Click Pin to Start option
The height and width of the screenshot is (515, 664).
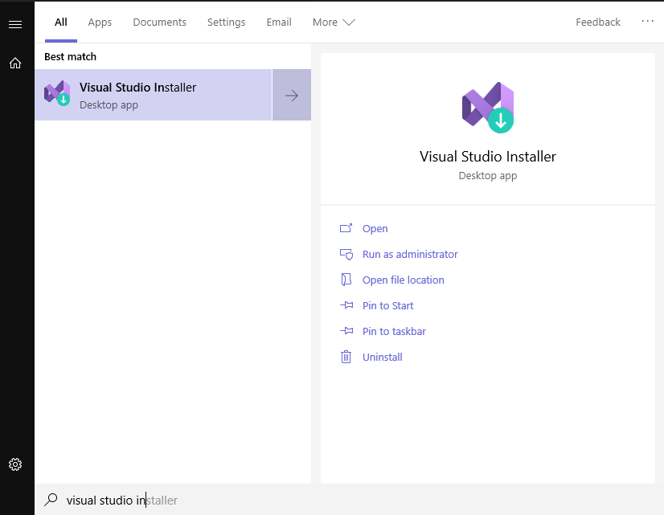click(387, 306)
